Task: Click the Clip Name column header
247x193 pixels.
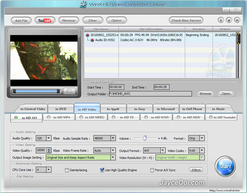Action: click(101, 29)
